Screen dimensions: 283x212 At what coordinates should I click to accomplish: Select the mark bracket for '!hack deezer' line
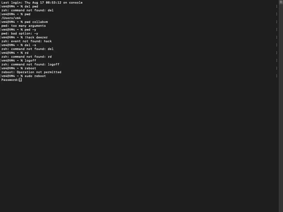click(x=277, y=37)
